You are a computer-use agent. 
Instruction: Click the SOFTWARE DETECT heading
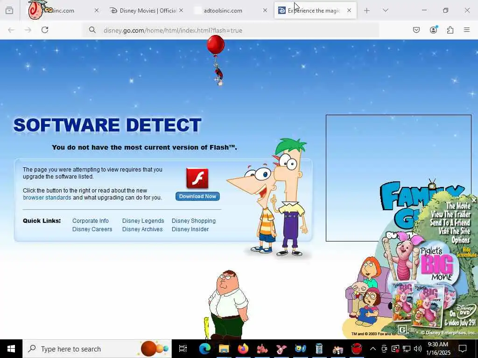[x=107, y=125]
